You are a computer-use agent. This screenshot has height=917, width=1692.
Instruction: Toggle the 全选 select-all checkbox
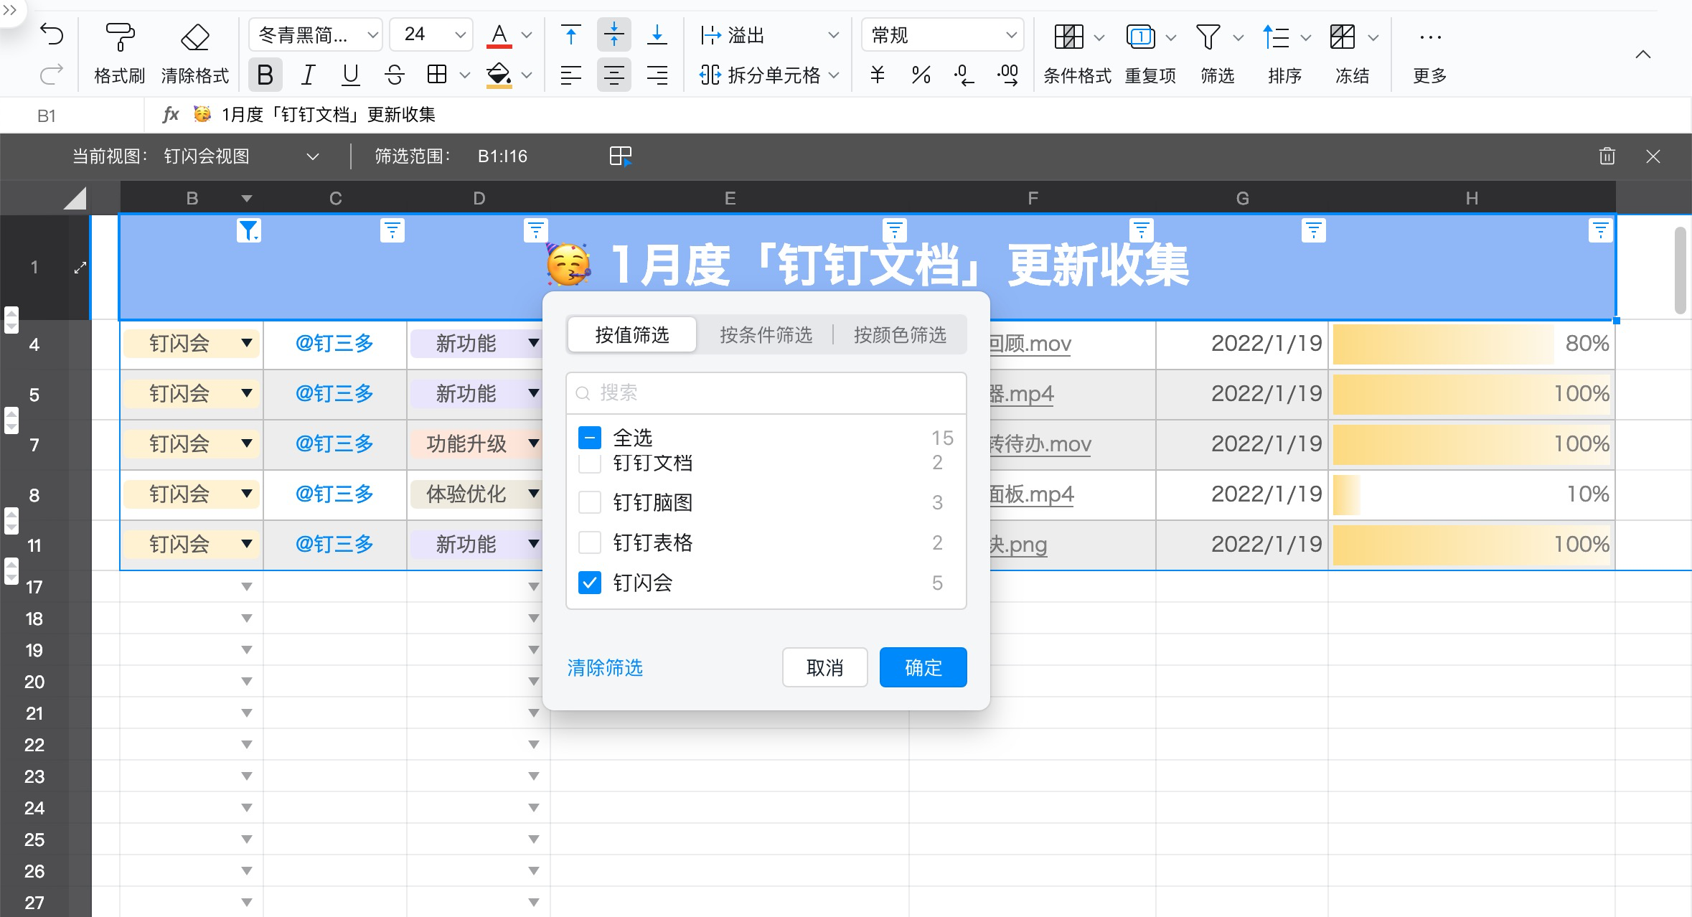(x=589, y=438)
